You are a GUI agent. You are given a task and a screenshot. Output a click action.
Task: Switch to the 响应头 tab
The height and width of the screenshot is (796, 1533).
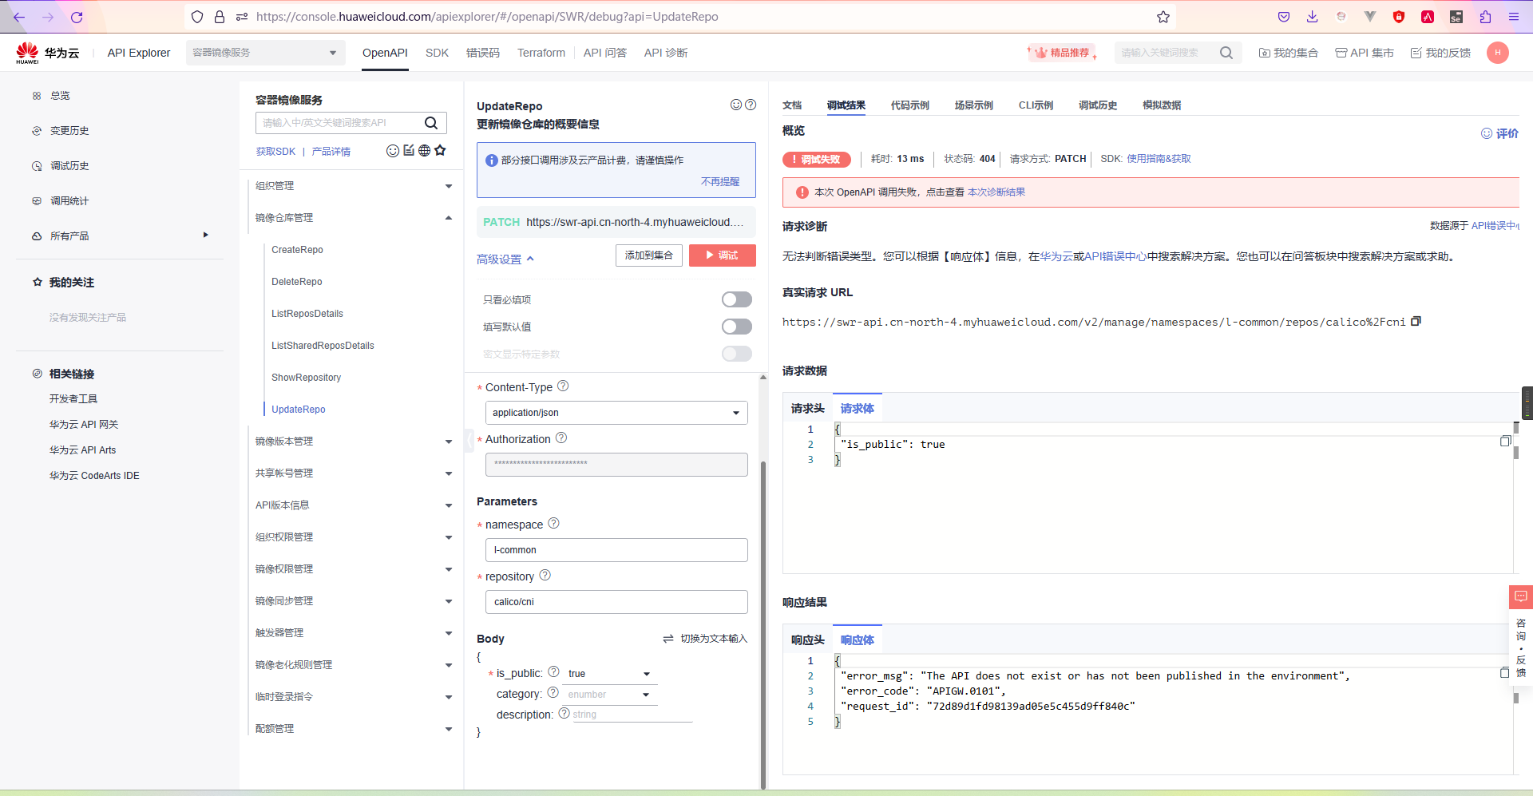pos(808,640)
